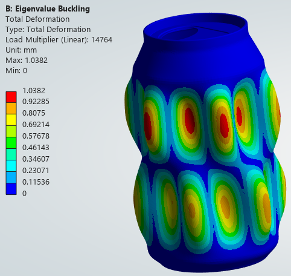This screenshot has height=276, width=291.
Task: Click the green legend color band
Action: pos(11,143)
